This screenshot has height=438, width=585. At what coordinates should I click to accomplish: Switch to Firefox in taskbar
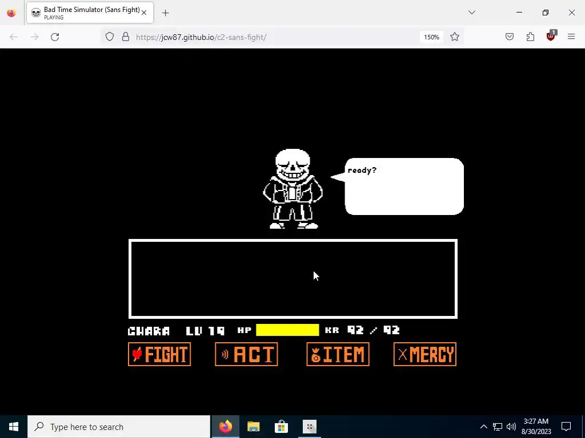click(x=225, y=427)
